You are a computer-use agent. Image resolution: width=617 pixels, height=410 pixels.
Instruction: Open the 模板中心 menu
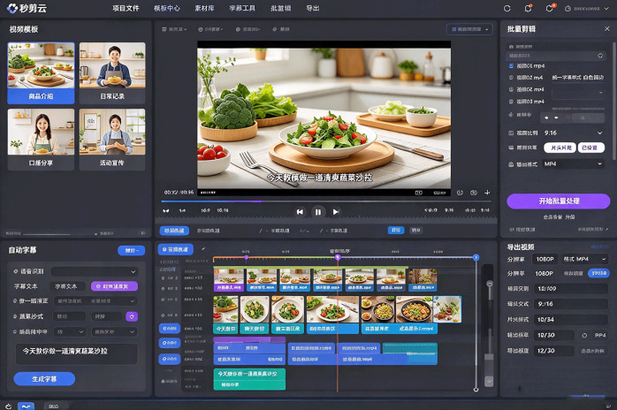click(167, 8)
